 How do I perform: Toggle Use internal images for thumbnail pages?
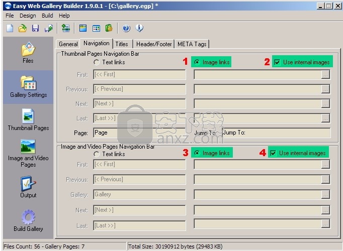coord(302,62)
